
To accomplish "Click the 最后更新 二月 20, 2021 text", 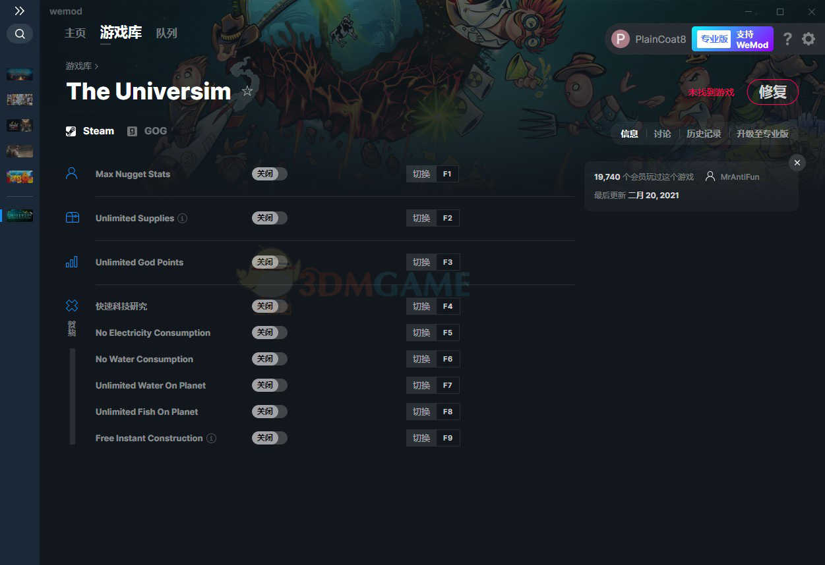I will (x=636, y=196).
